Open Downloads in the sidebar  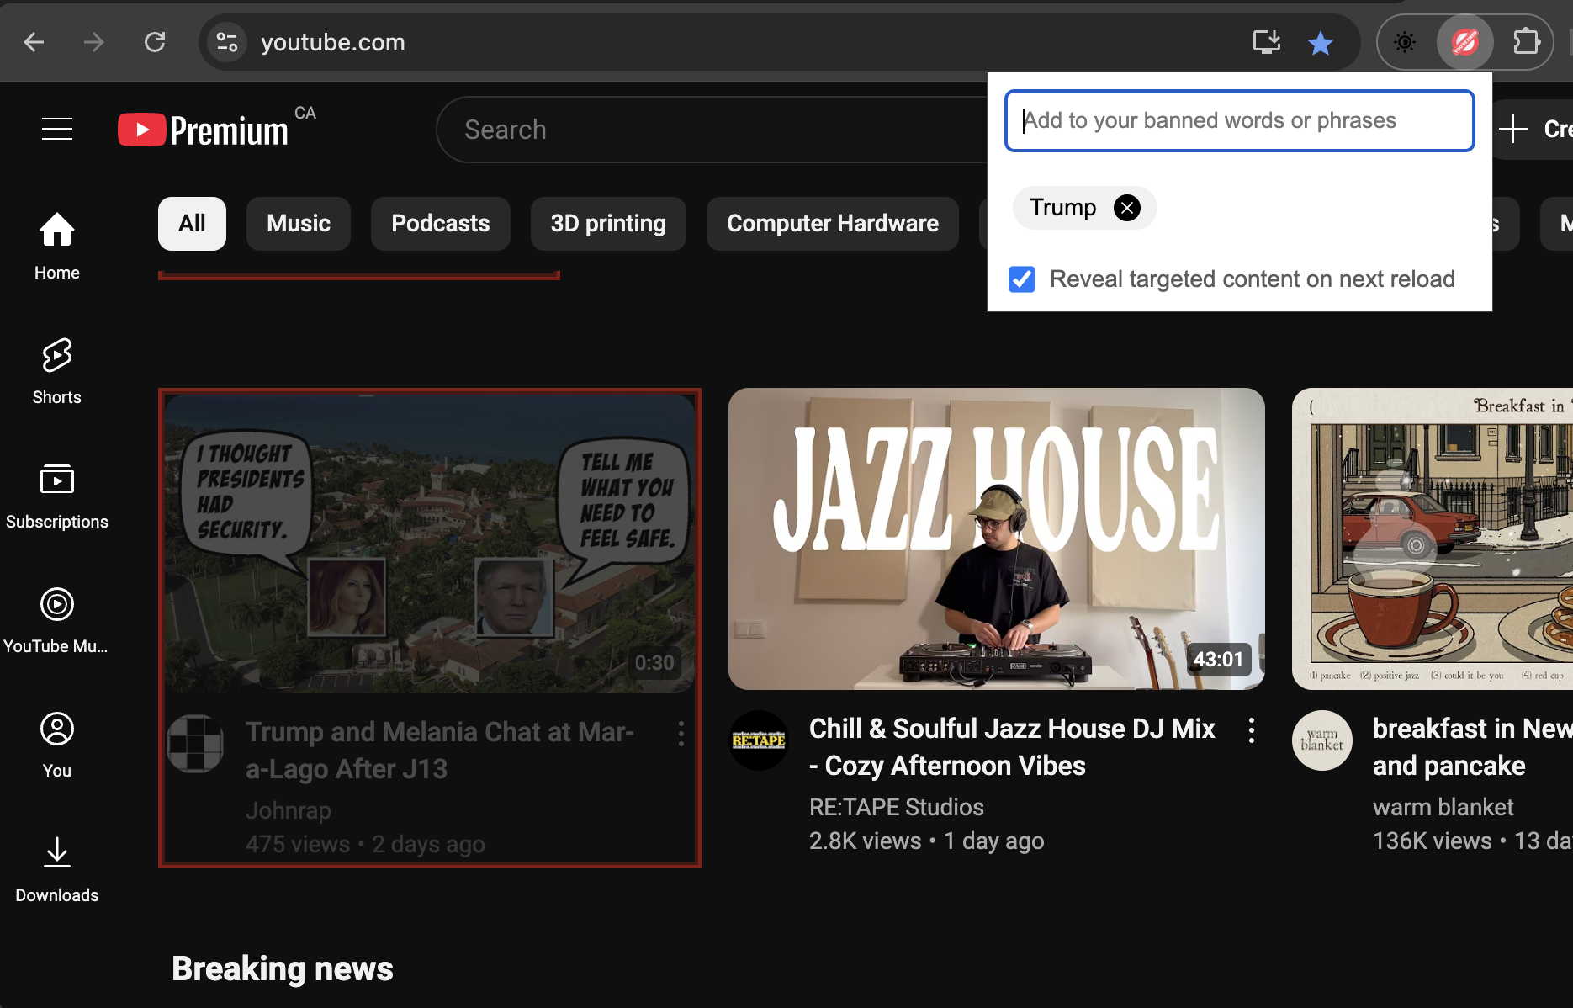(x=57, y=868)
